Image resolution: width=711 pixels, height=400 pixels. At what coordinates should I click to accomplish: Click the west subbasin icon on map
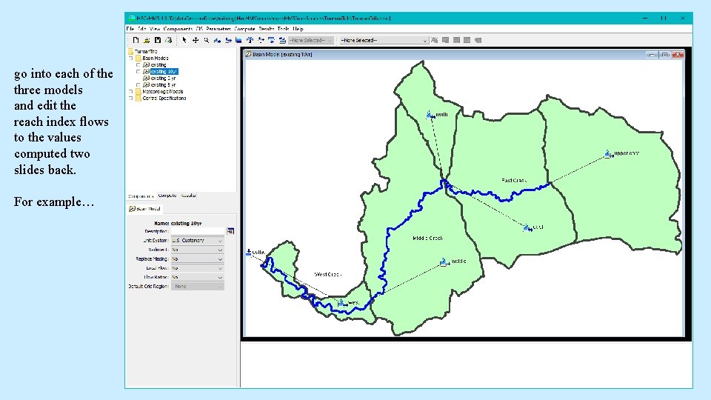[x=342, y=303]
